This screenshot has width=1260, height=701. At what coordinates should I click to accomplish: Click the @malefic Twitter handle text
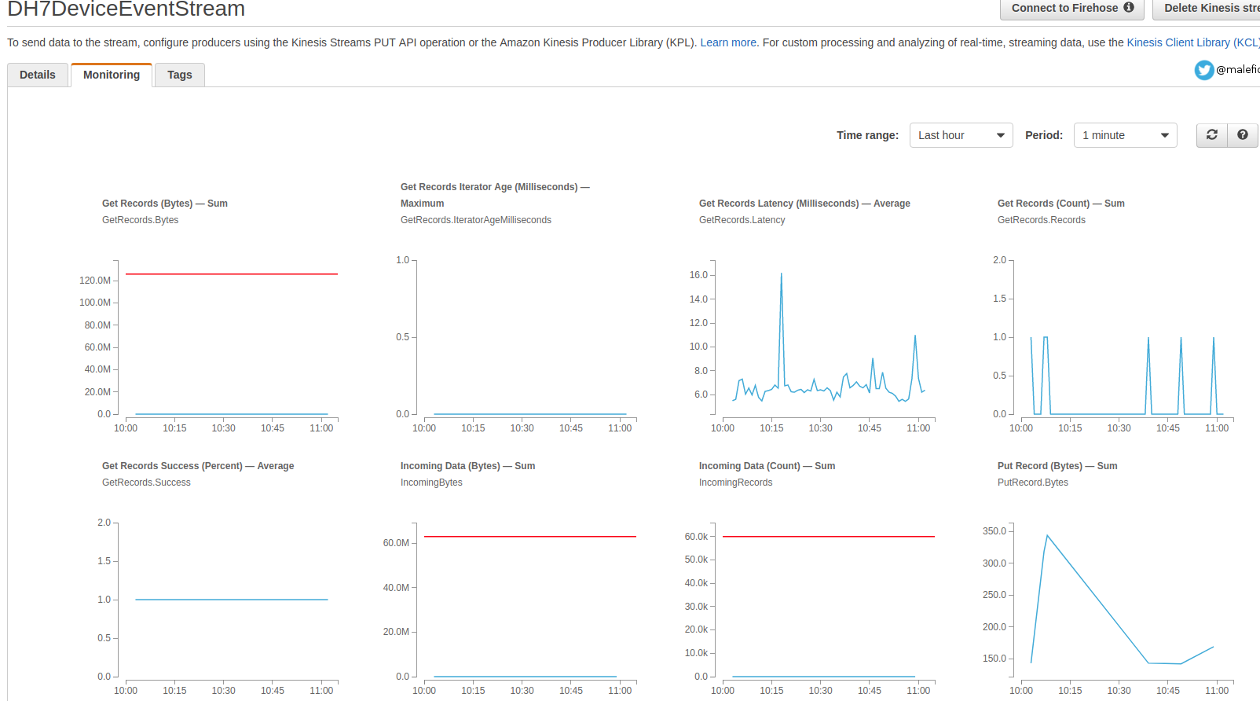(x=1238, y=70)
